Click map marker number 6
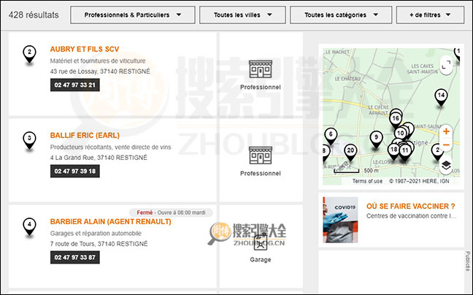 pos(331,134)
